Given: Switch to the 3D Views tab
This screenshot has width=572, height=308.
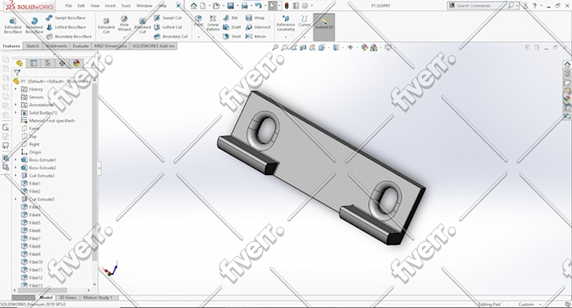Looking at the screenshot, I should (68, 298).
